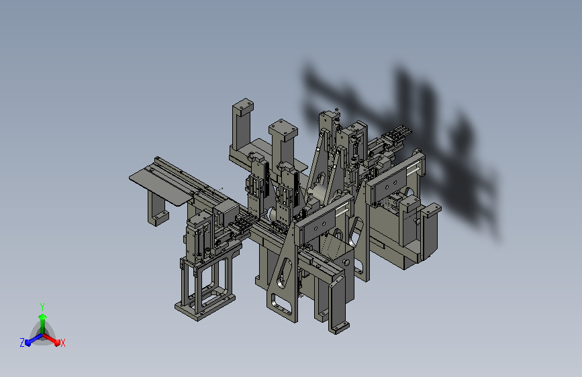Click the green Y axis arrow on triad
Image resolution: width=582 pixels, height=377 pixels.
[42, 323]
